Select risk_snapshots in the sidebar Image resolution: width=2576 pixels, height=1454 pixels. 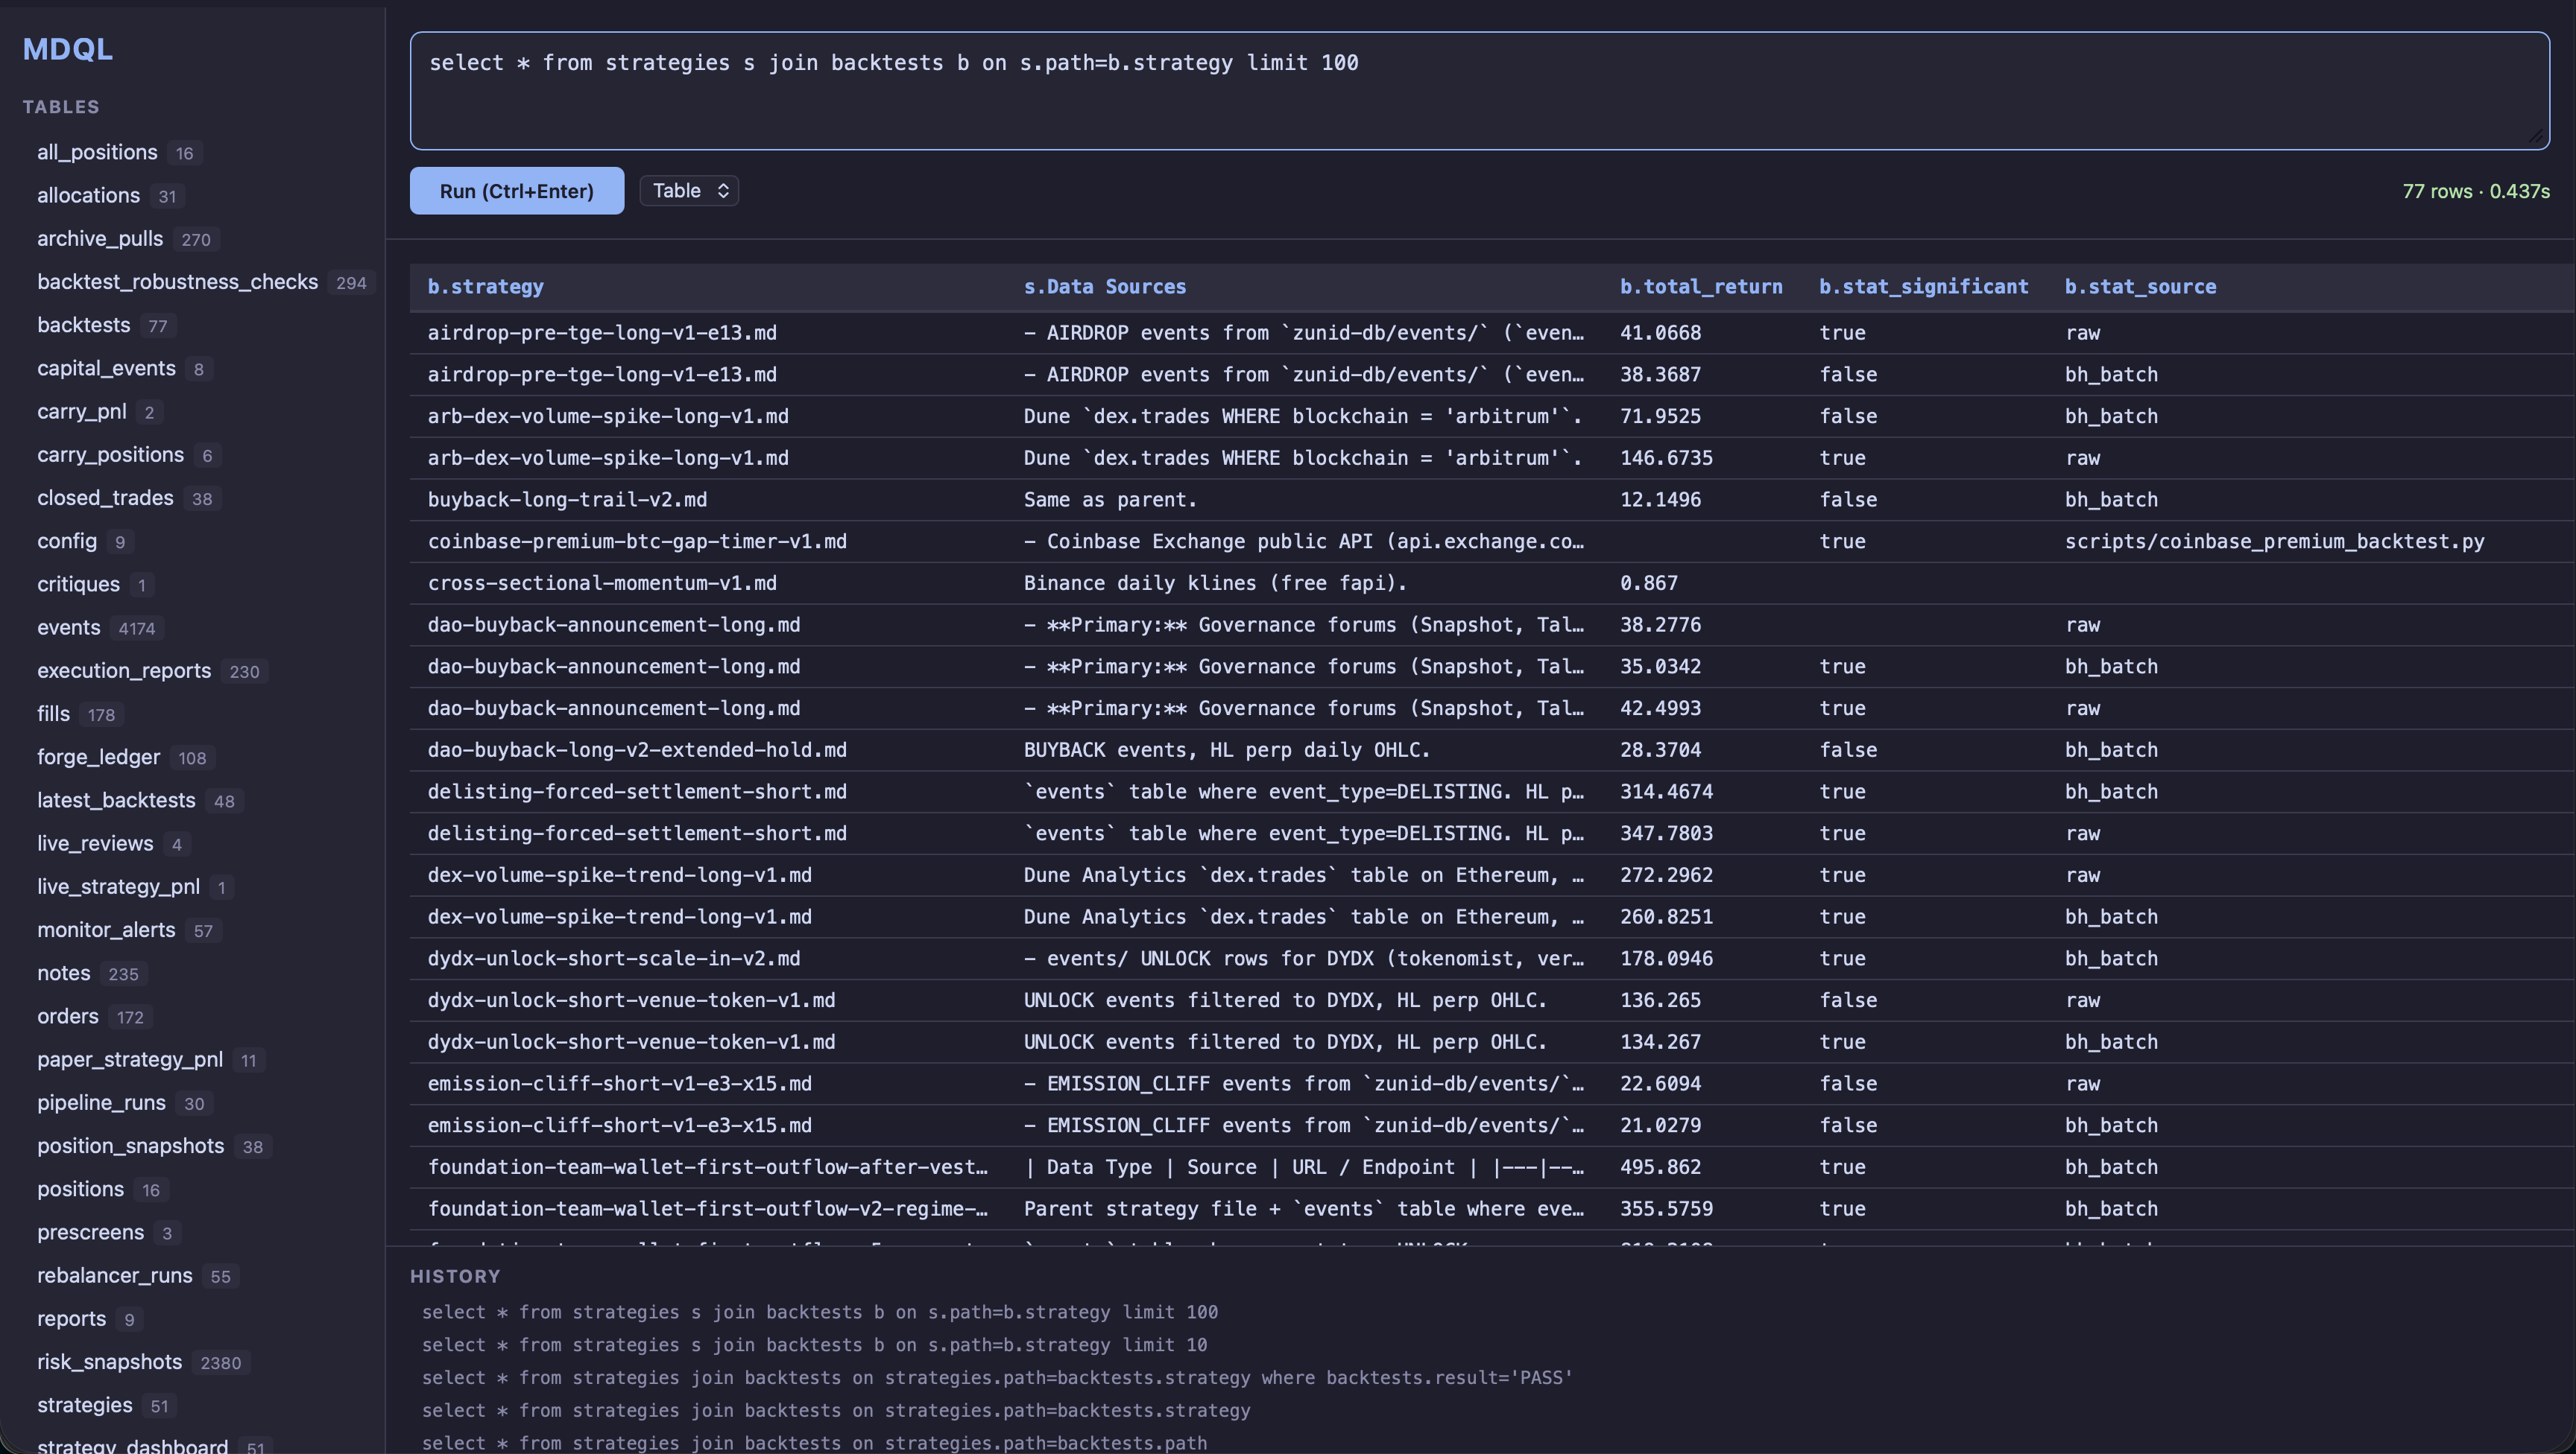[109, 1362]
